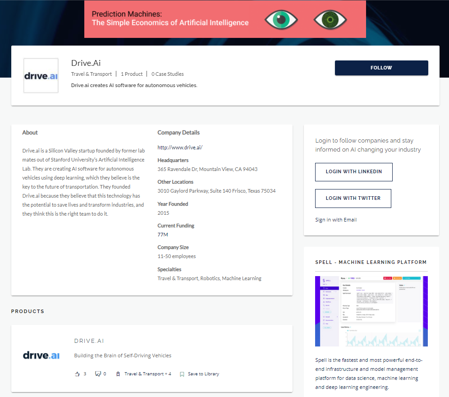
Task: Click the 1 Product link in header
Action: pyautogui.click(x=132, y=74)
